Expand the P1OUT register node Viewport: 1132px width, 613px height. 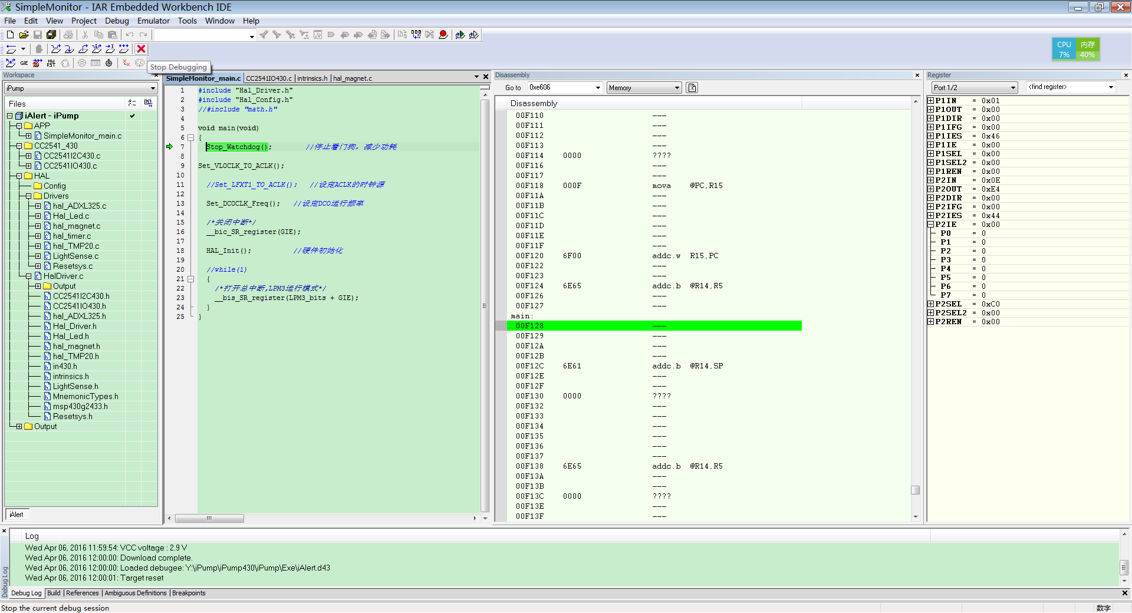point(930,110)
